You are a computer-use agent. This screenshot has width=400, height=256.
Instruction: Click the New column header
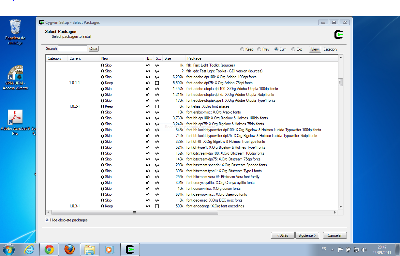click(x=122, y=58)
